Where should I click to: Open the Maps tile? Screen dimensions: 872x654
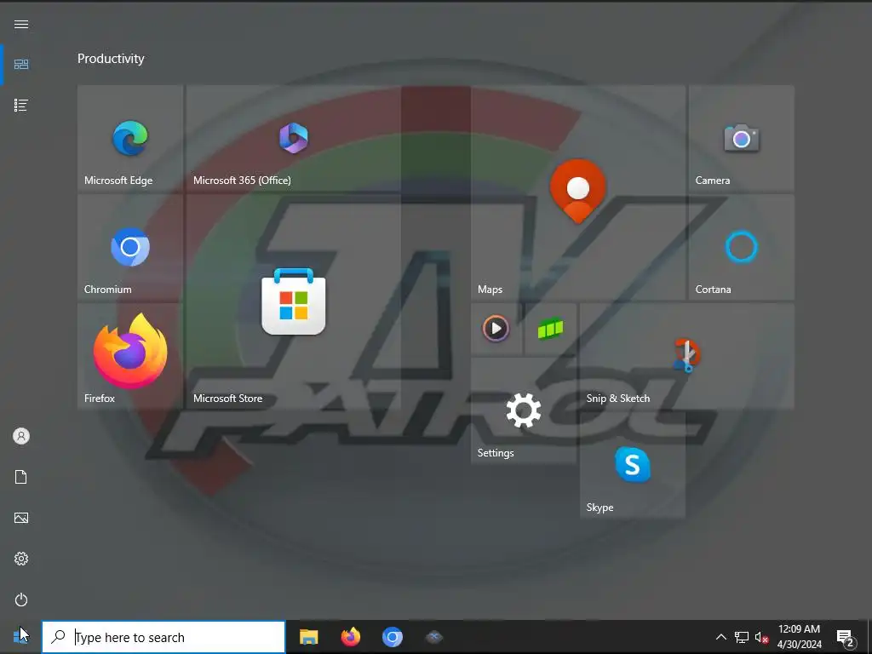pyautogui.click(x=578, y=192)
